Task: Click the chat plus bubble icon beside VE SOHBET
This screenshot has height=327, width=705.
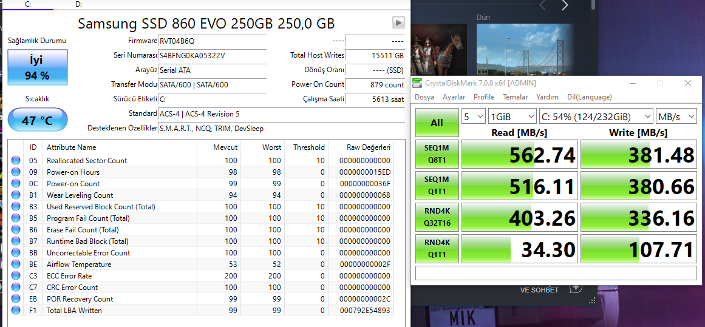Action: pyautogui.click(x=576, y=288)
